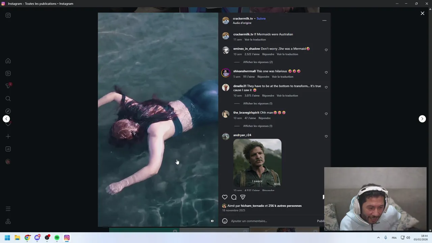
Task: Click inside the Ajouter un commentaire field
Action: [273, 221]
